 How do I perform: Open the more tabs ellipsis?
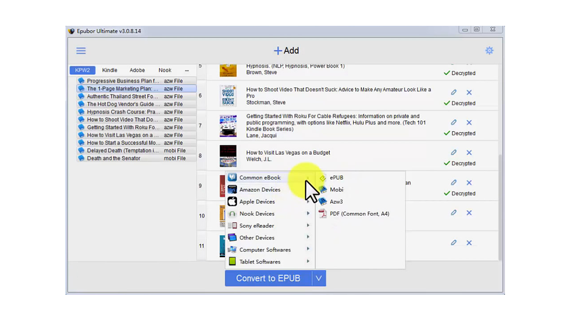[x=187, y=70]
